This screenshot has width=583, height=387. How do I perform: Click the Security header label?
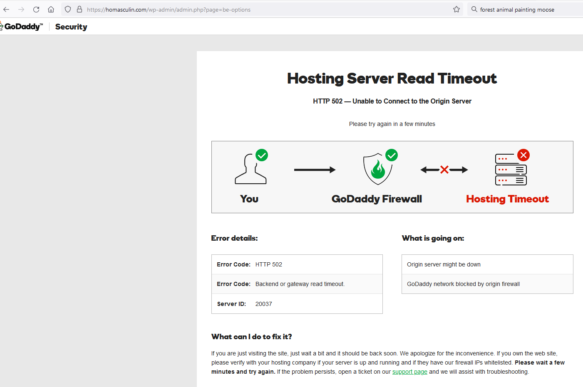tap(71, 27)
